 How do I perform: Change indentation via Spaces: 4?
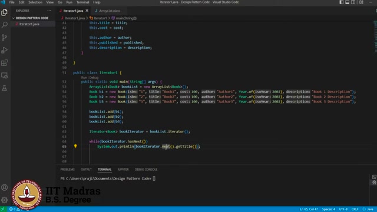click(x=329, y=209)
